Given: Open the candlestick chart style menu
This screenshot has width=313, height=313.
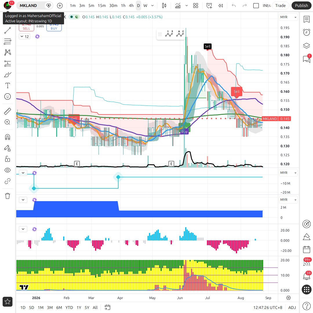Looking at the screenshot, I should pos(164,6).
